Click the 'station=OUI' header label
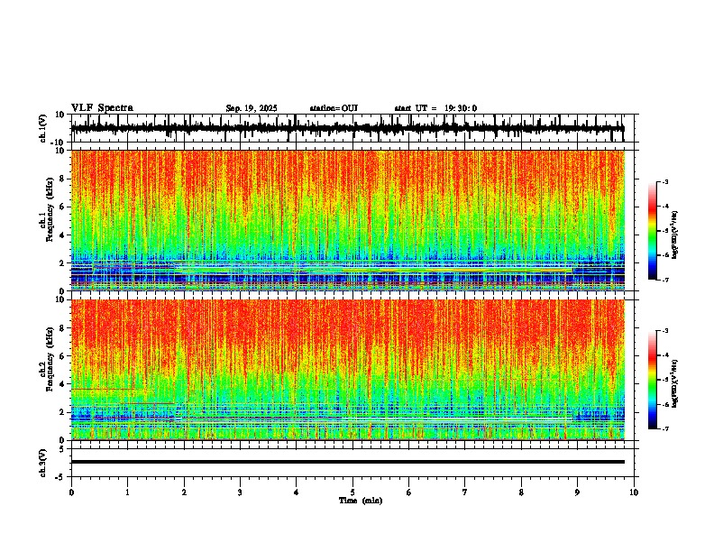The width and height of the screenshot is (714, 552). point(334,108)
